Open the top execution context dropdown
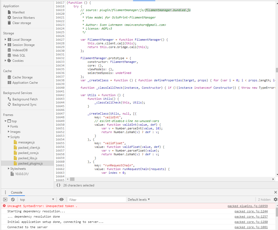The image size is (278, 230). point(37,199)
